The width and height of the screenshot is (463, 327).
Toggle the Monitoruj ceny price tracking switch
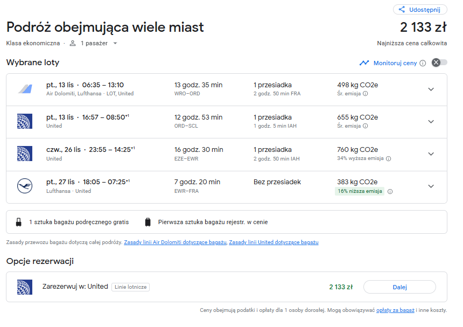pyautogui.click(x=439, y=62)
